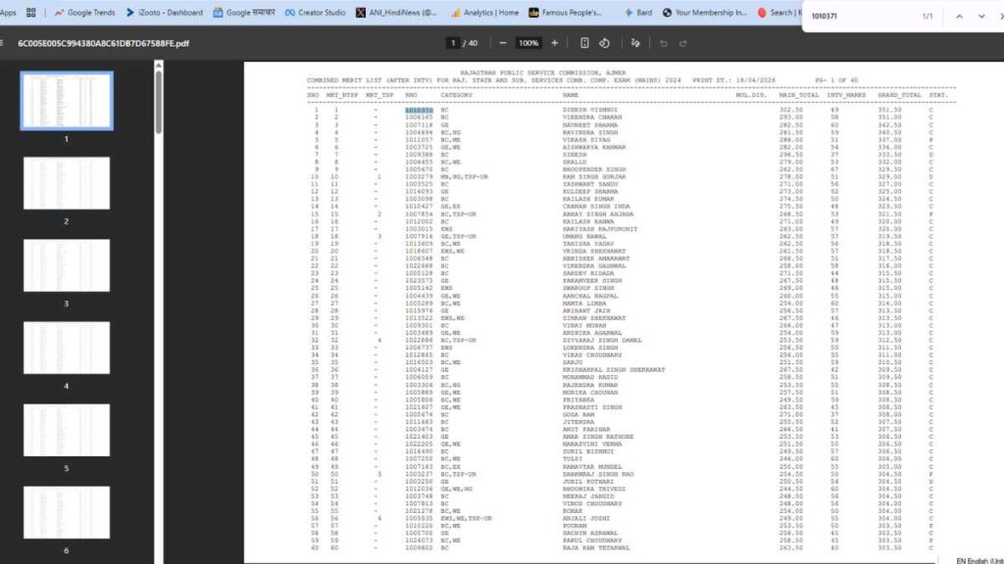Click the undo arrow in PDF toolbar
Viewport: 1004px width, 564px height.
coord(664,43)
